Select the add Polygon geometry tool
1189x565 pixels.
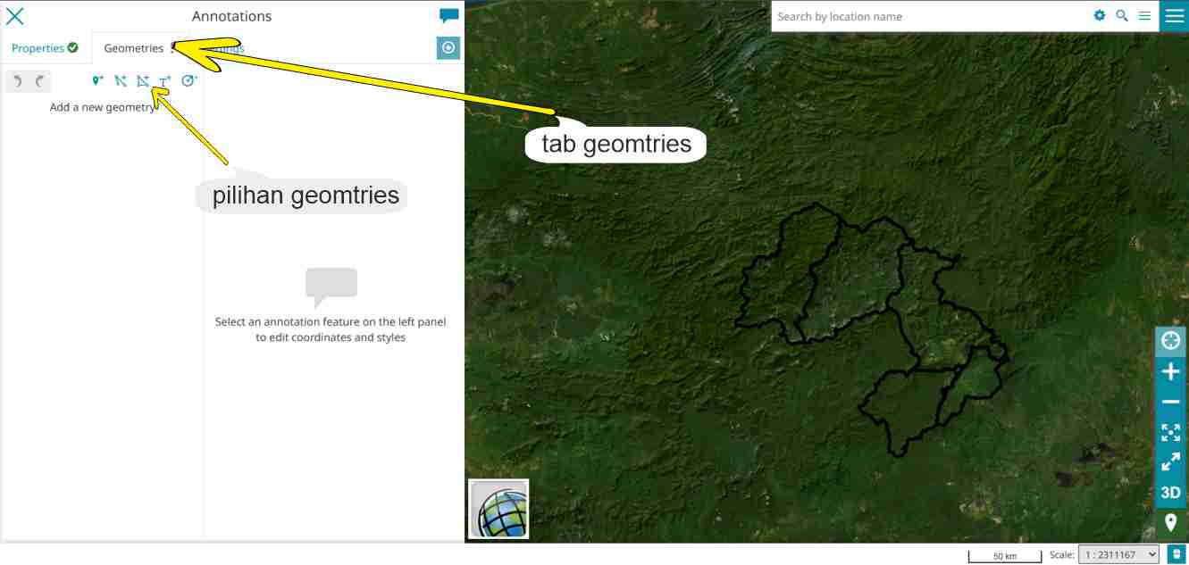[x=143, y=81]
